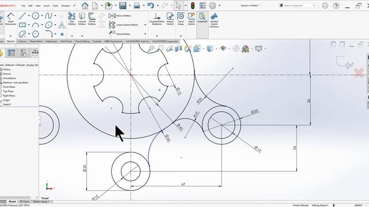369x207 pixels.
Task: Select the Spline sketch tool
Action: tap(48, 16)
